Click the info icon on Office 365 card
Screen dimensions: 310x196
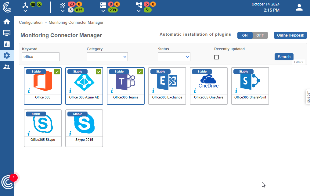[29, 91]
